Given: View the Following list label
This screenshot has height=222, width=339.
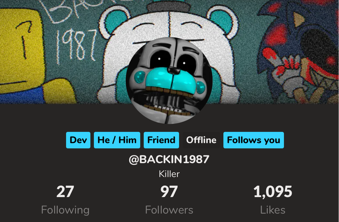Looking at the screenshot, I should (x=65, y=210).
